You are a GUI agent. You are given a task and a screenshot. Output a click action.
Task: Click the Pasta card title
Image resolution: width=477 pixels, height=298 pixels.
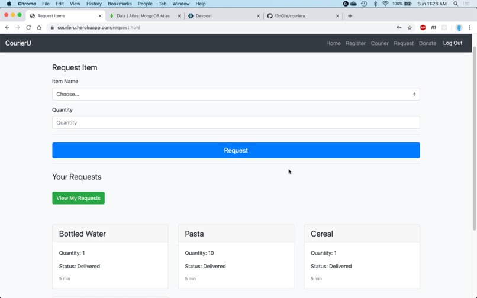[194, 234]
